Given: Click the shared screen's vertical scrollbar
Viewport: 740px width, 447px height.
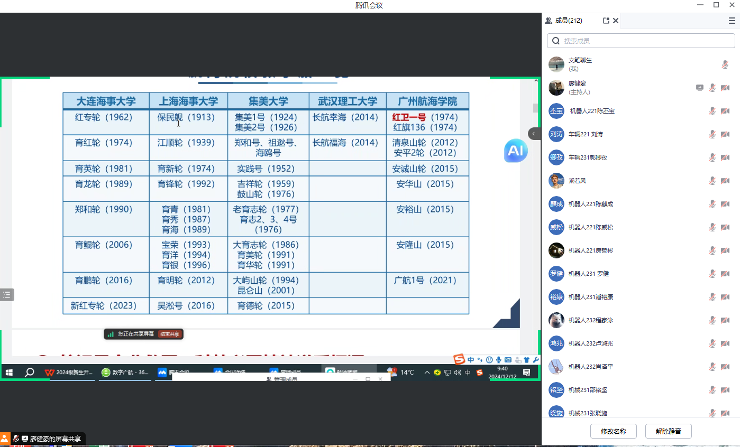Looking at the screenshot, I should pyautogui.click(x=535, y=108).
